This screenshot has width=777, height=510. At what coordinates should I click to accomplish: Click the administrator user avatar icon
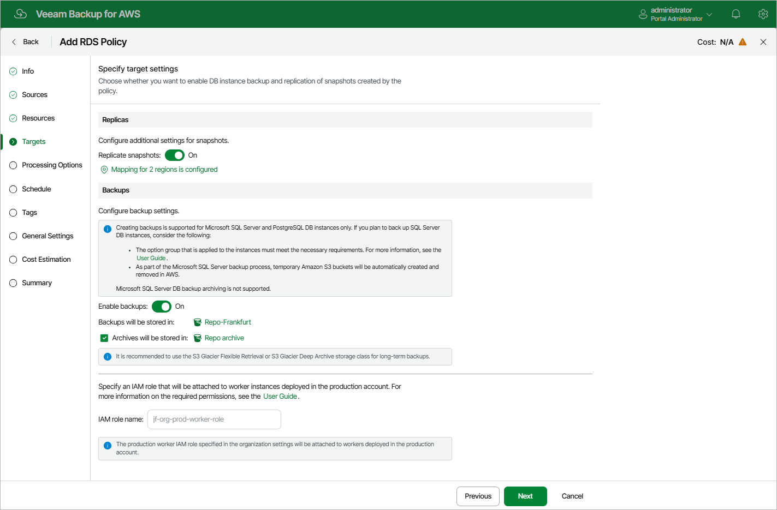point(643,14)
